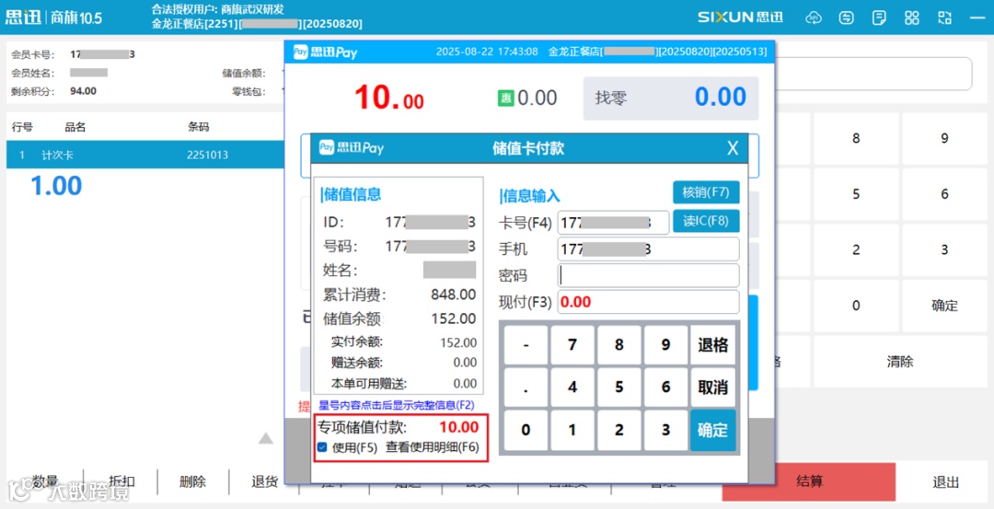Tap the decimal point key on dialog keypad

(526, 388)
